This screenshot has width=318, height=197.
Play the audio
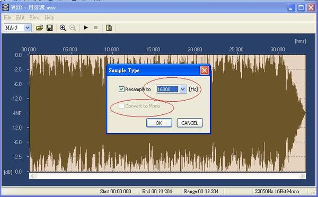[x=86, y=28]
